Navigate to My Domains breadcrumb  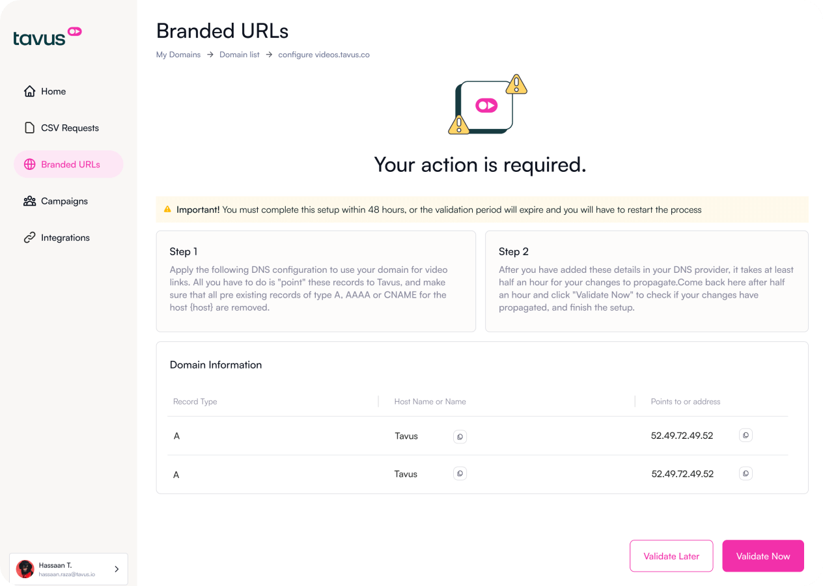pos(178,55)
